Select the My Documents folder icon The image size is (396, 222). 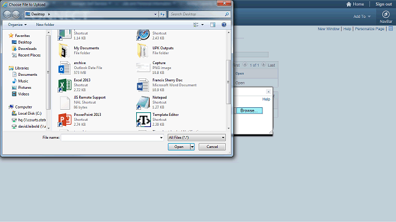[x=64, y=51]
